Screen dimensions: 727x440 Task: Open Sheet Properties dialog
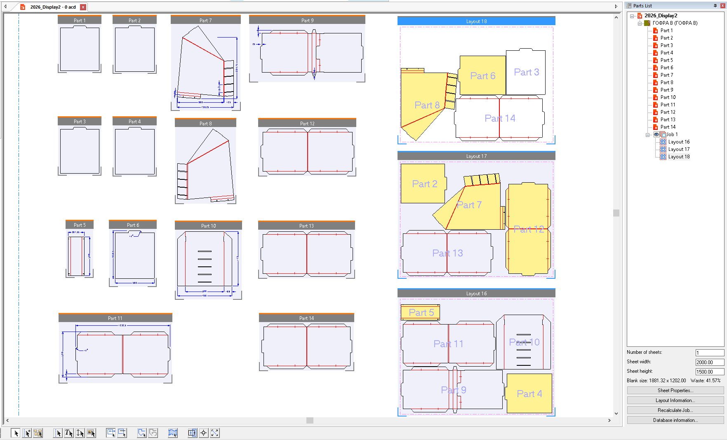[x=675, y=391]
